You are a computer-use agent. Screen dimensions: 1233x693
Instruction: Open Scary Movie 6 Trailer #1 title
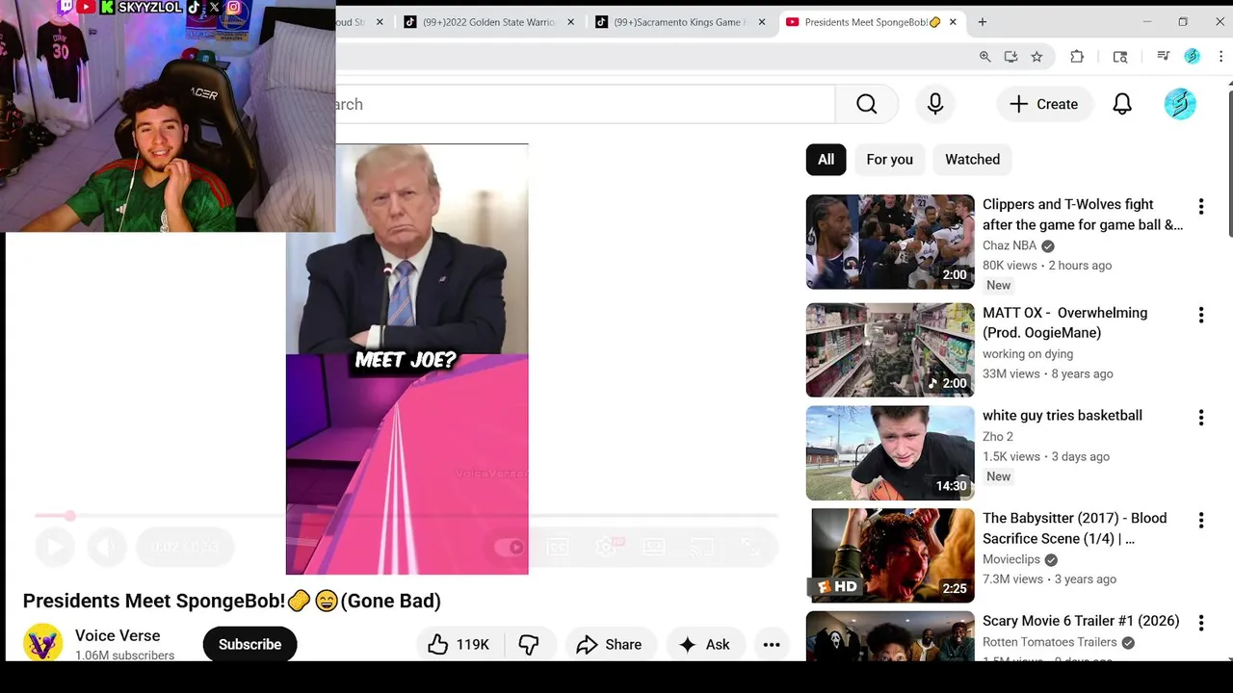click(x=1081, y=621)
